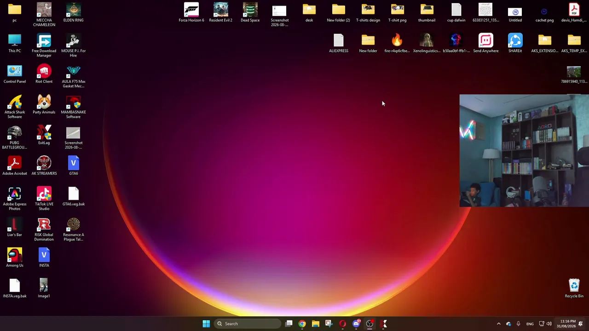
Task: Open the ALIEXPRESS text file
Action: (x=339, y=44)
